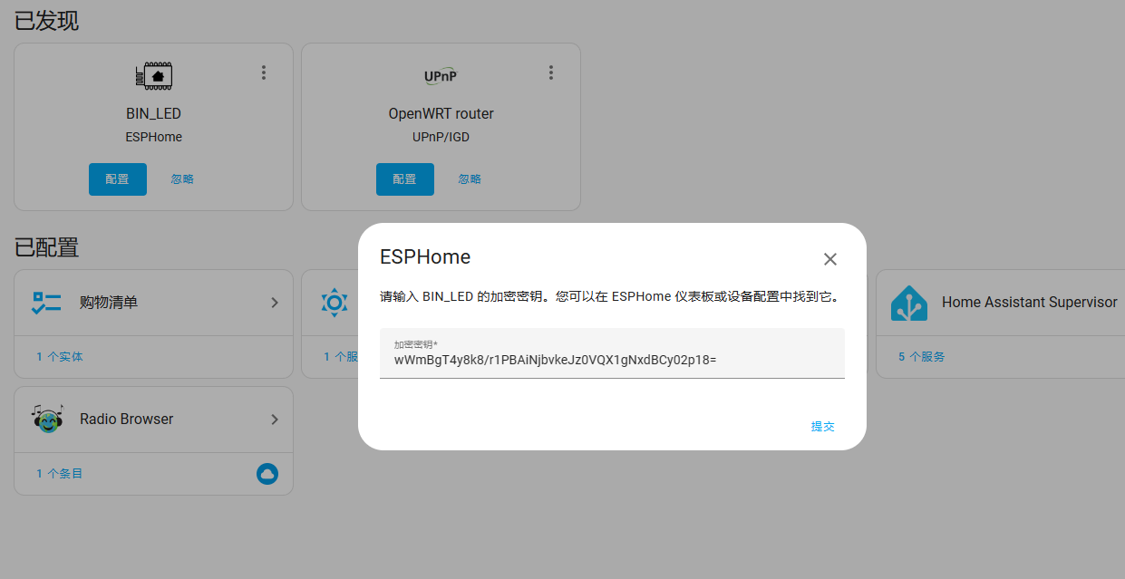Click the BIN_LED ESPHome chip icon
This screenshot has width=1125, height=579.
[153, 76]
